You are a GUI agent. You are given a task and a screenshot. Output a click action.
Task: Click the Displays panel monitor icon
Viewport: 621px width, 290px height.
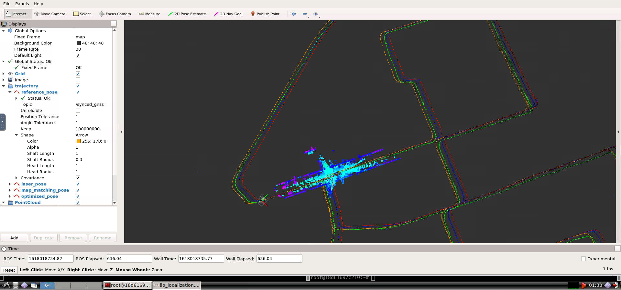[x=4, y=24]
